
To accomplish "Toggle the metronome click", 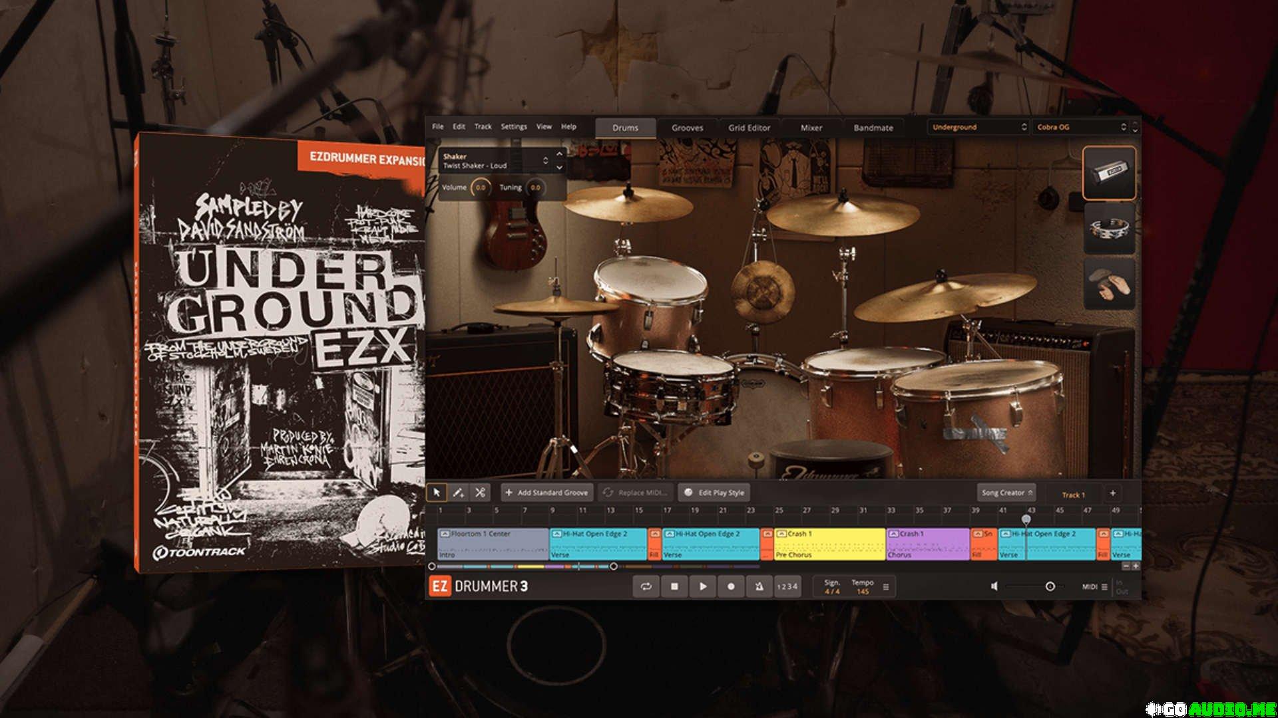I will (759, 586).
